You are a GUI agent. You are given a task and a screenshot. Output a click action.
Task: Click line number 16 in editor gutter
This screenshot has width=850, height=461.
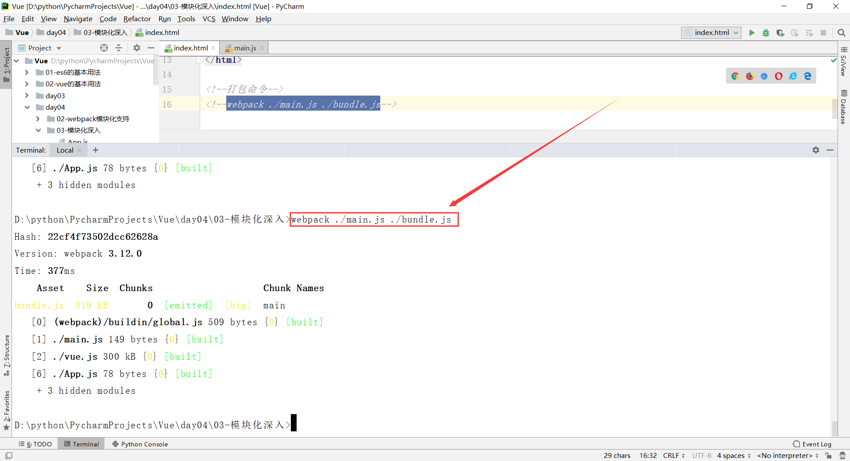pyautogui.click(x=167, y=104)
